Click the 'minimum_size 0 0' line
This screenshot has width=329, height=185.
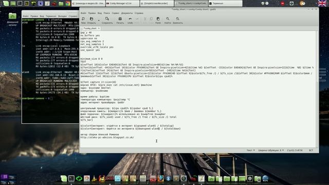click(x=92, y=59)
